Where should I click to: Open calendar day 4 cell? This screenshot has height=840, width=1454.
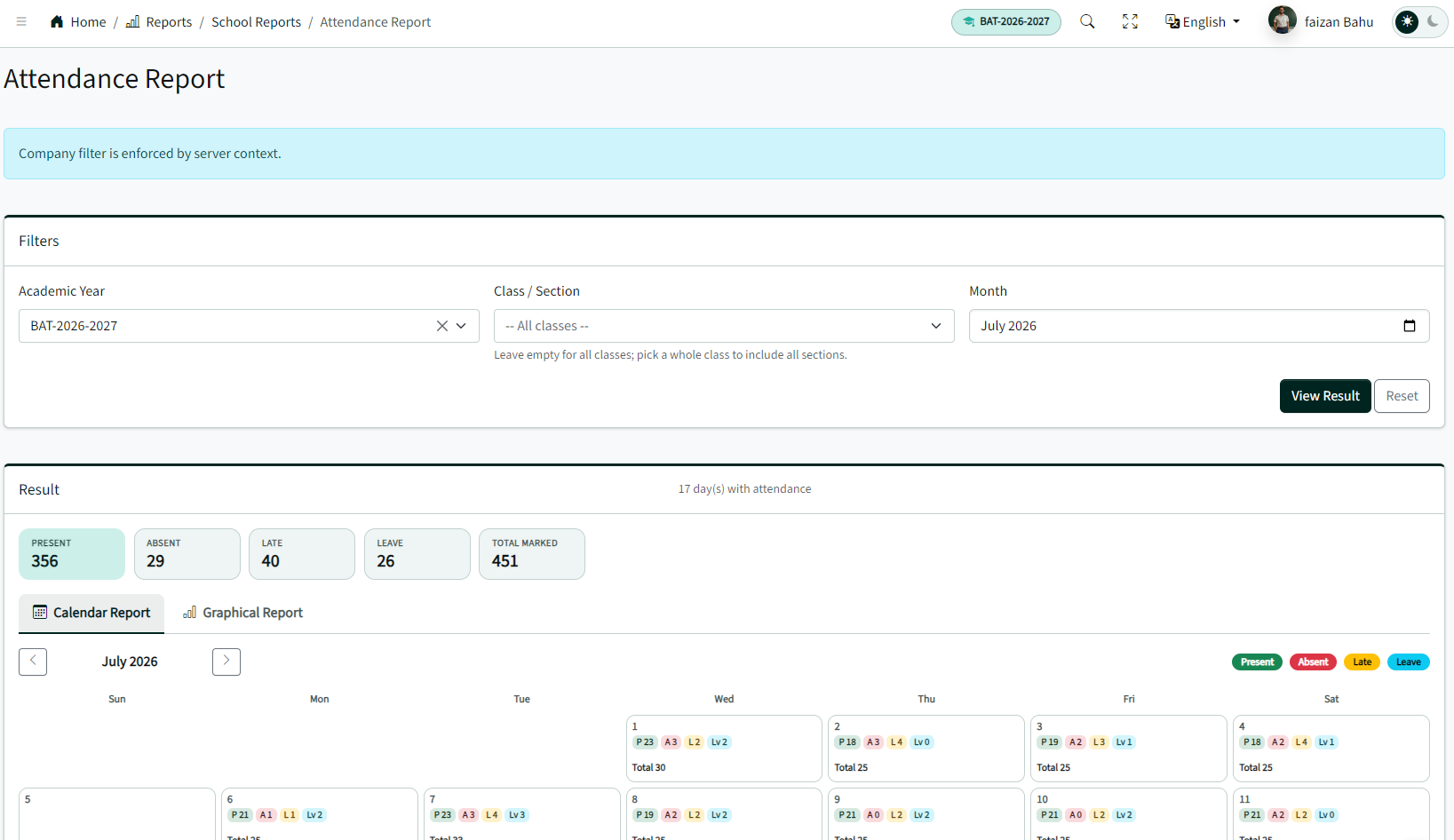click(1331, 749)
